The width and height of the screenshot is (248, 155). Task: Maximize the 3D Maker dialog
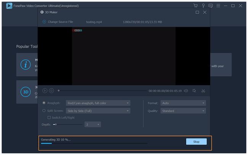197,12
